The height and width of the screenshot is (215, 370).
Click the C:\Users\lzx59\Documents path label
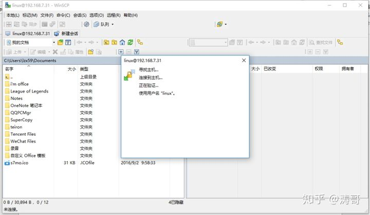(30, 61)
